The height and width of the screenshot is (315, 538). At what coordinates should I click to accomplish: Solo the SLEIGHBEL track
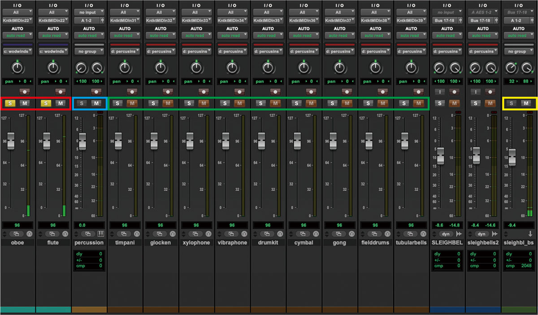coord(440,103)
